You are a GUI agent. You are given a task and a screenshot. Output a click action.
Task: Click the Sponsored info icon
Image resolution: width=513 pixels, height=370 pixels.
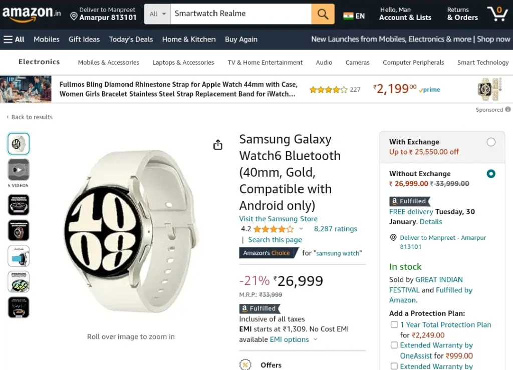tap(508, 110)
